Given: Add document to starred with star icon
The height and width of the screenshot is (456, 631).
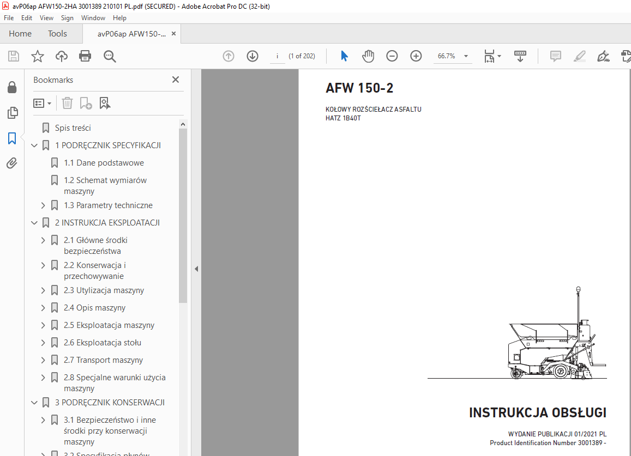Looking at the screenshot, I should coord(38,56).
